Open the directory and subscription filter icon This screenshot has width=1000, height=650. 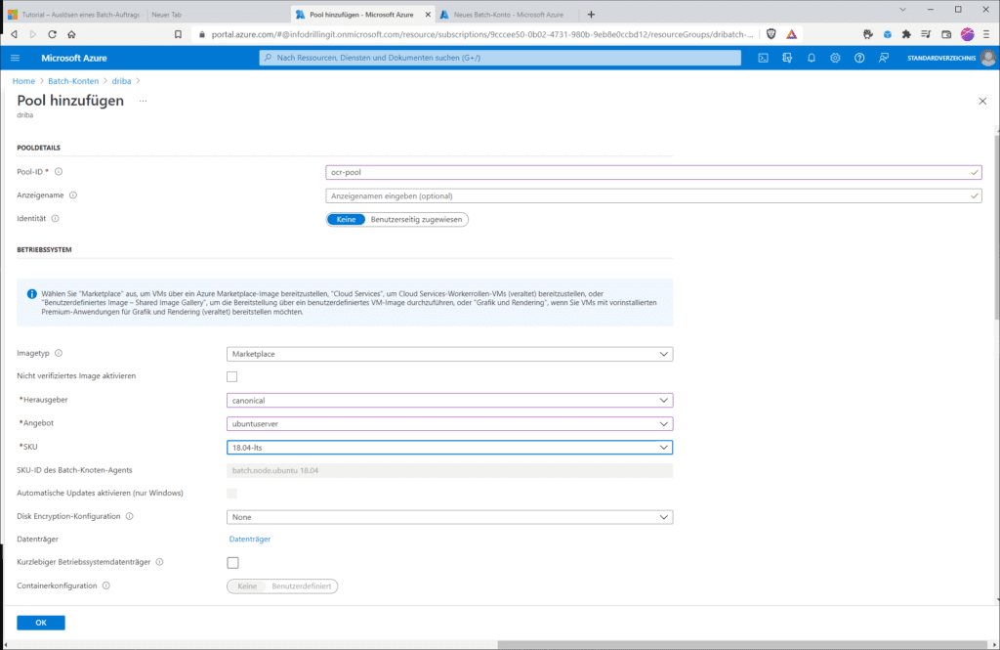(787, 58)
